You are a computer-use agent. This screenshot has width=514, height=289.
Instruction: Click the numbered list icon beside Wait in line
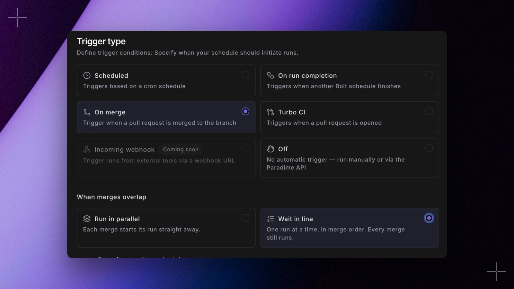tap(270, 219)
